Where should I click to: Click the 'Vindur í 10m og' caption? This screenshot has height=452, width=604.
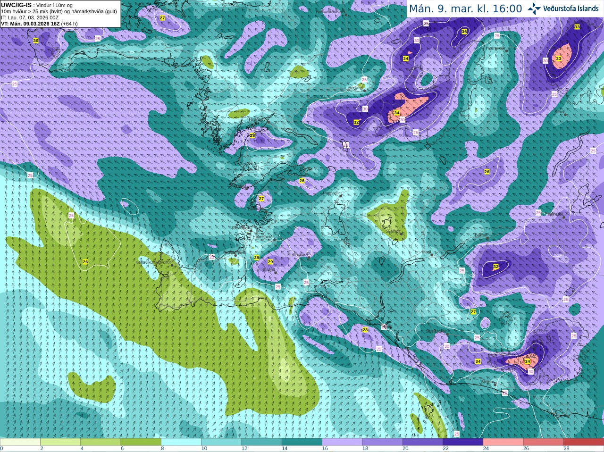point(54,5)
